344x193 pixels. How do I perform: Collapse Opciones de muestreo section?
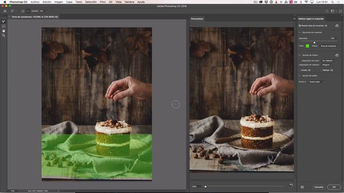pos(300,33)
